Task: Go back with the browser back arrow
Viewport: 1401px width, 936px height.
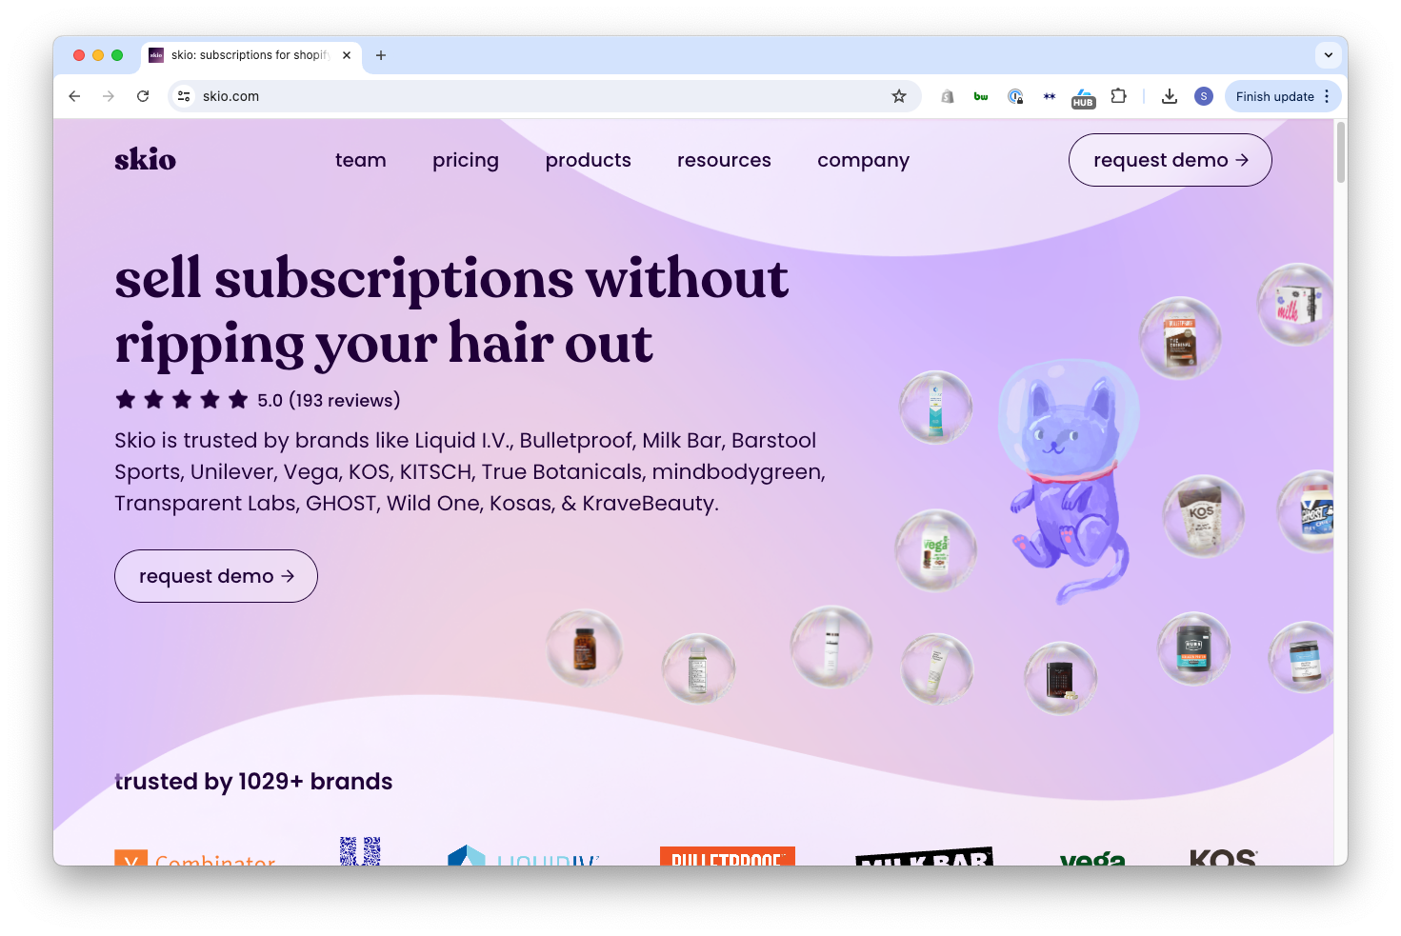Action: (74, 96)
